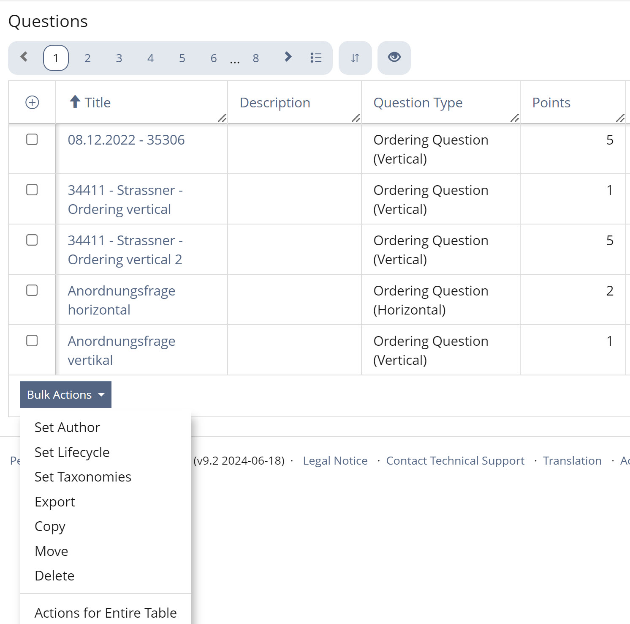
Task: Jump to page 8 in pagination
Action: pyautogui.click(x=255, y=58)
